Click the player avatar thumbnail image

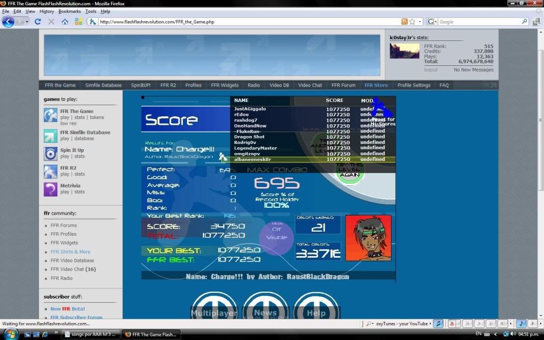[x=404, y=51]
